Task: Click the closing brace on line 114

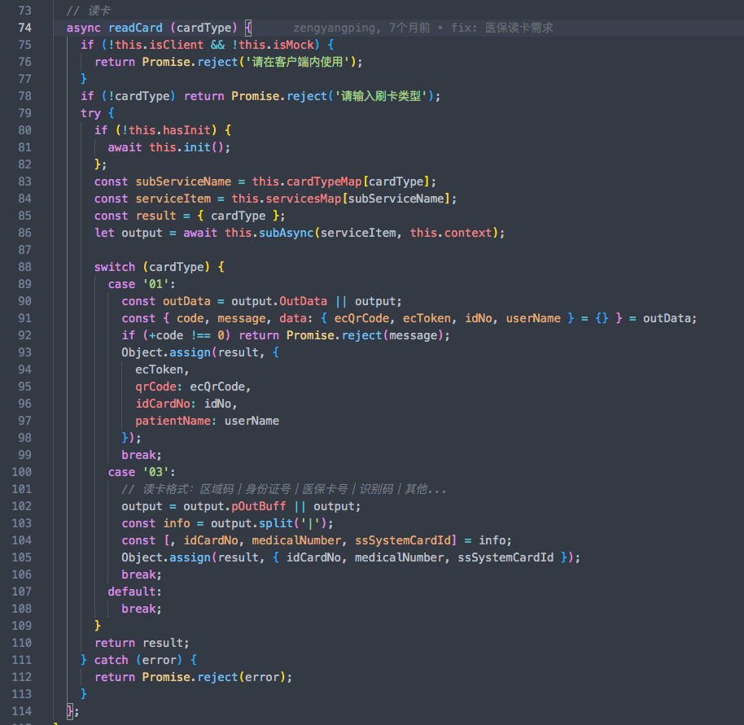Action: (x=70, y=711)
